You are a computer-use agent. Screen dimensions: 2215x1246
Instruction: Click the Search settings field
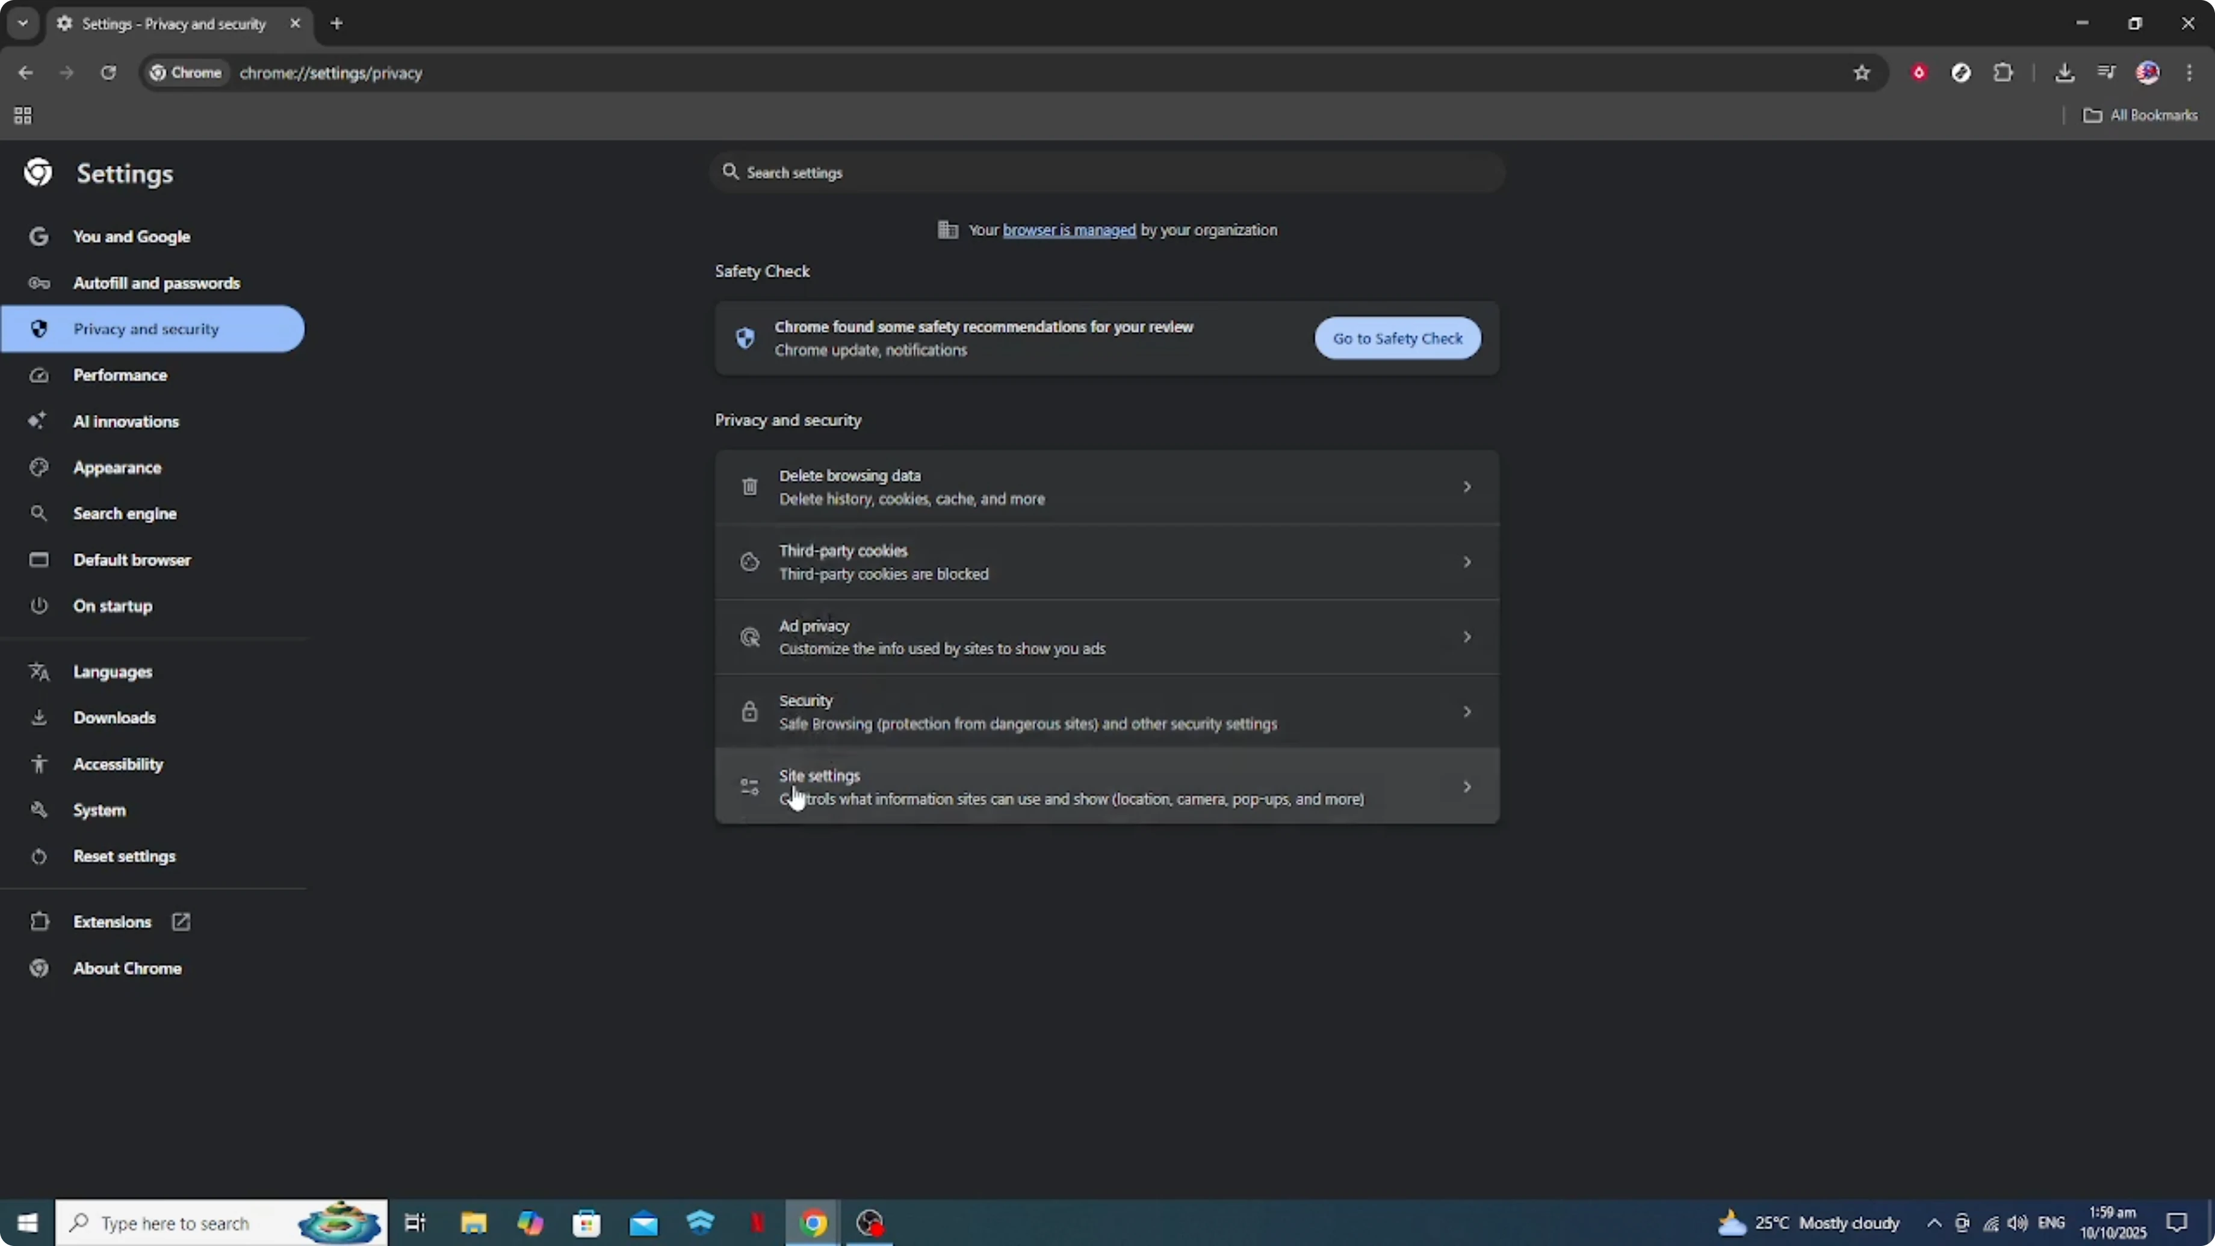(x=1107, y=172)
